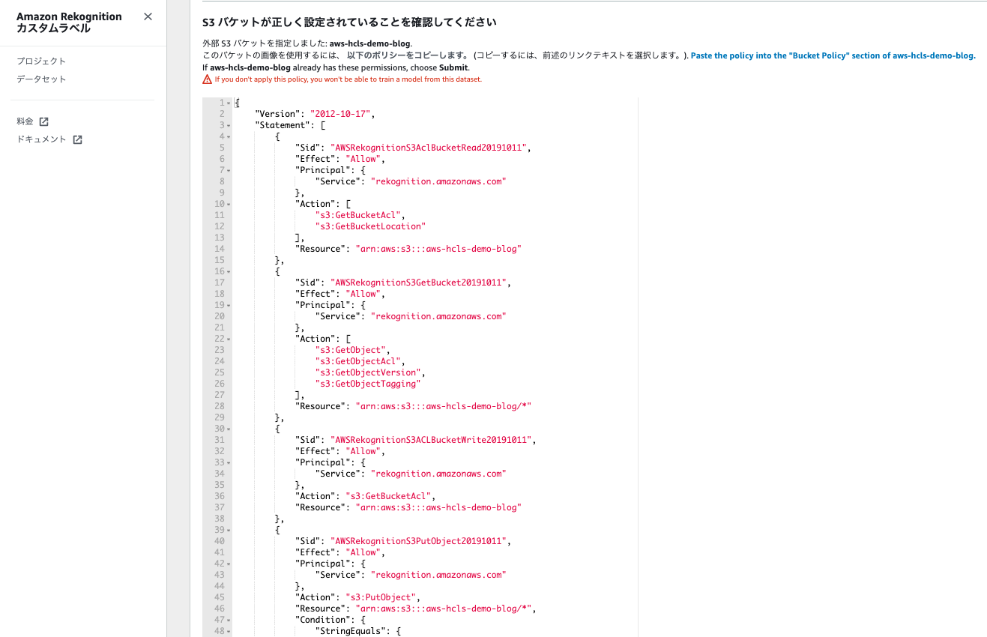The width and height of the screenshot is (987, 637).
Task: Fold the Statement array at line 3
Action: 229,125
